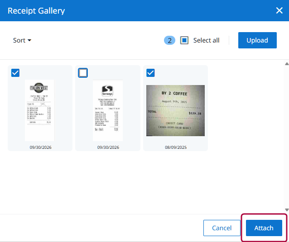Open the BY 2 COFFEE receipt thumbnail
This screenshot has height=242, width=289.
(175, 110)
